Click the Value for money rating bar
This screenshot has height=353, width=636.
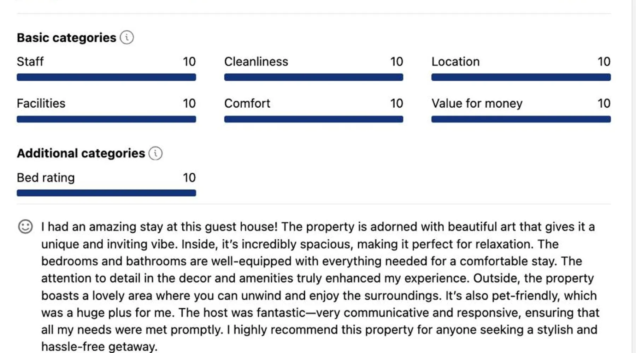521,119
